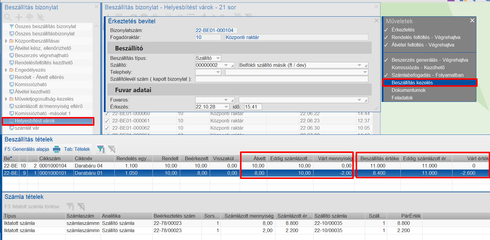Toggle checkbox for row 22-BE01-000061
This screenshot has height=240, width=490.
tap(107, 121)
